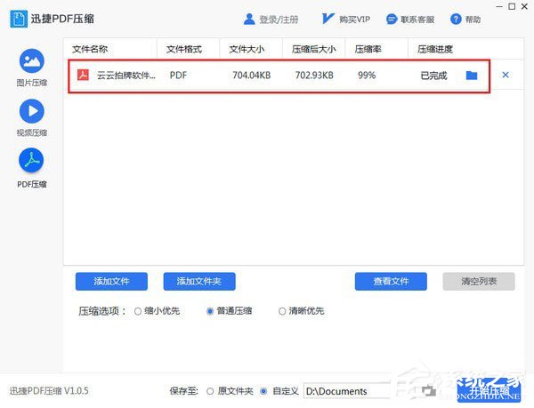This screenshot has width=534, height=408.
Task: Click the 704.04KB file size value
Action: (252, 76)
